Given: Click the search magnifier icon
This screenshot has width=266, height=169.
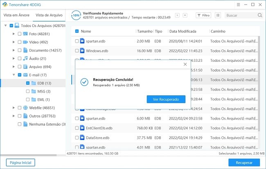Looking at the screenshot, I should click(x=260, y=15).
